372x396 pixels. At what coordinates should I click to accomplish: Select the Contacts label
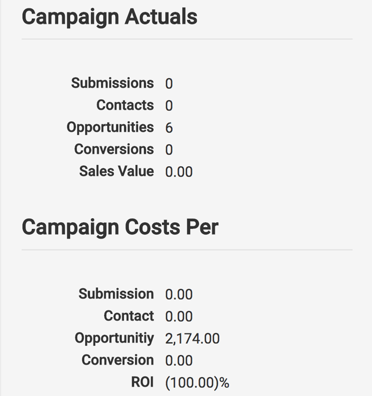(125, 105)
